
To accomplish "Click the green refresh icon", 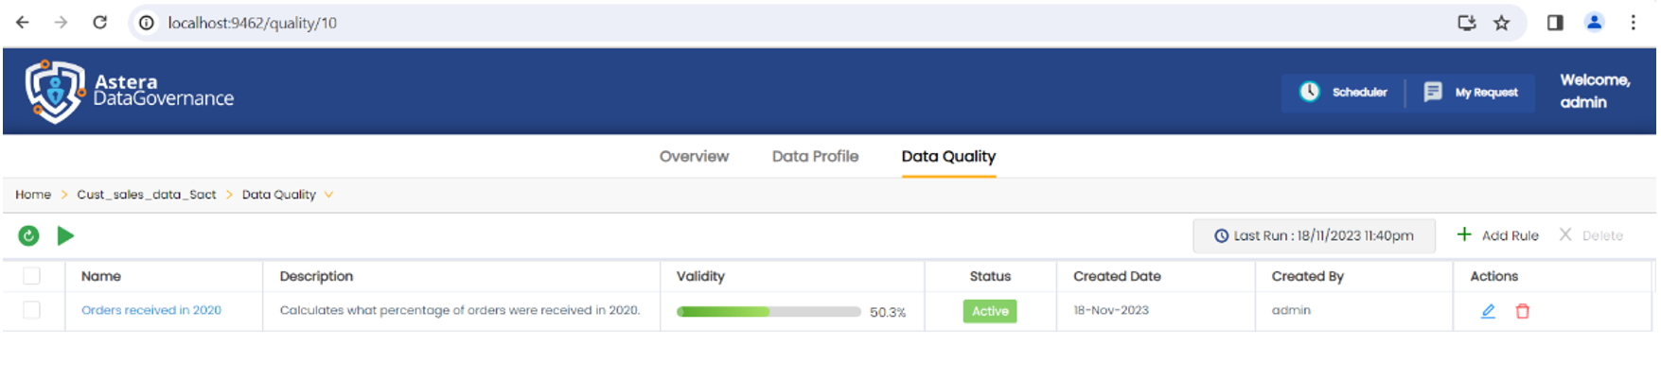I will pos(28,236).
